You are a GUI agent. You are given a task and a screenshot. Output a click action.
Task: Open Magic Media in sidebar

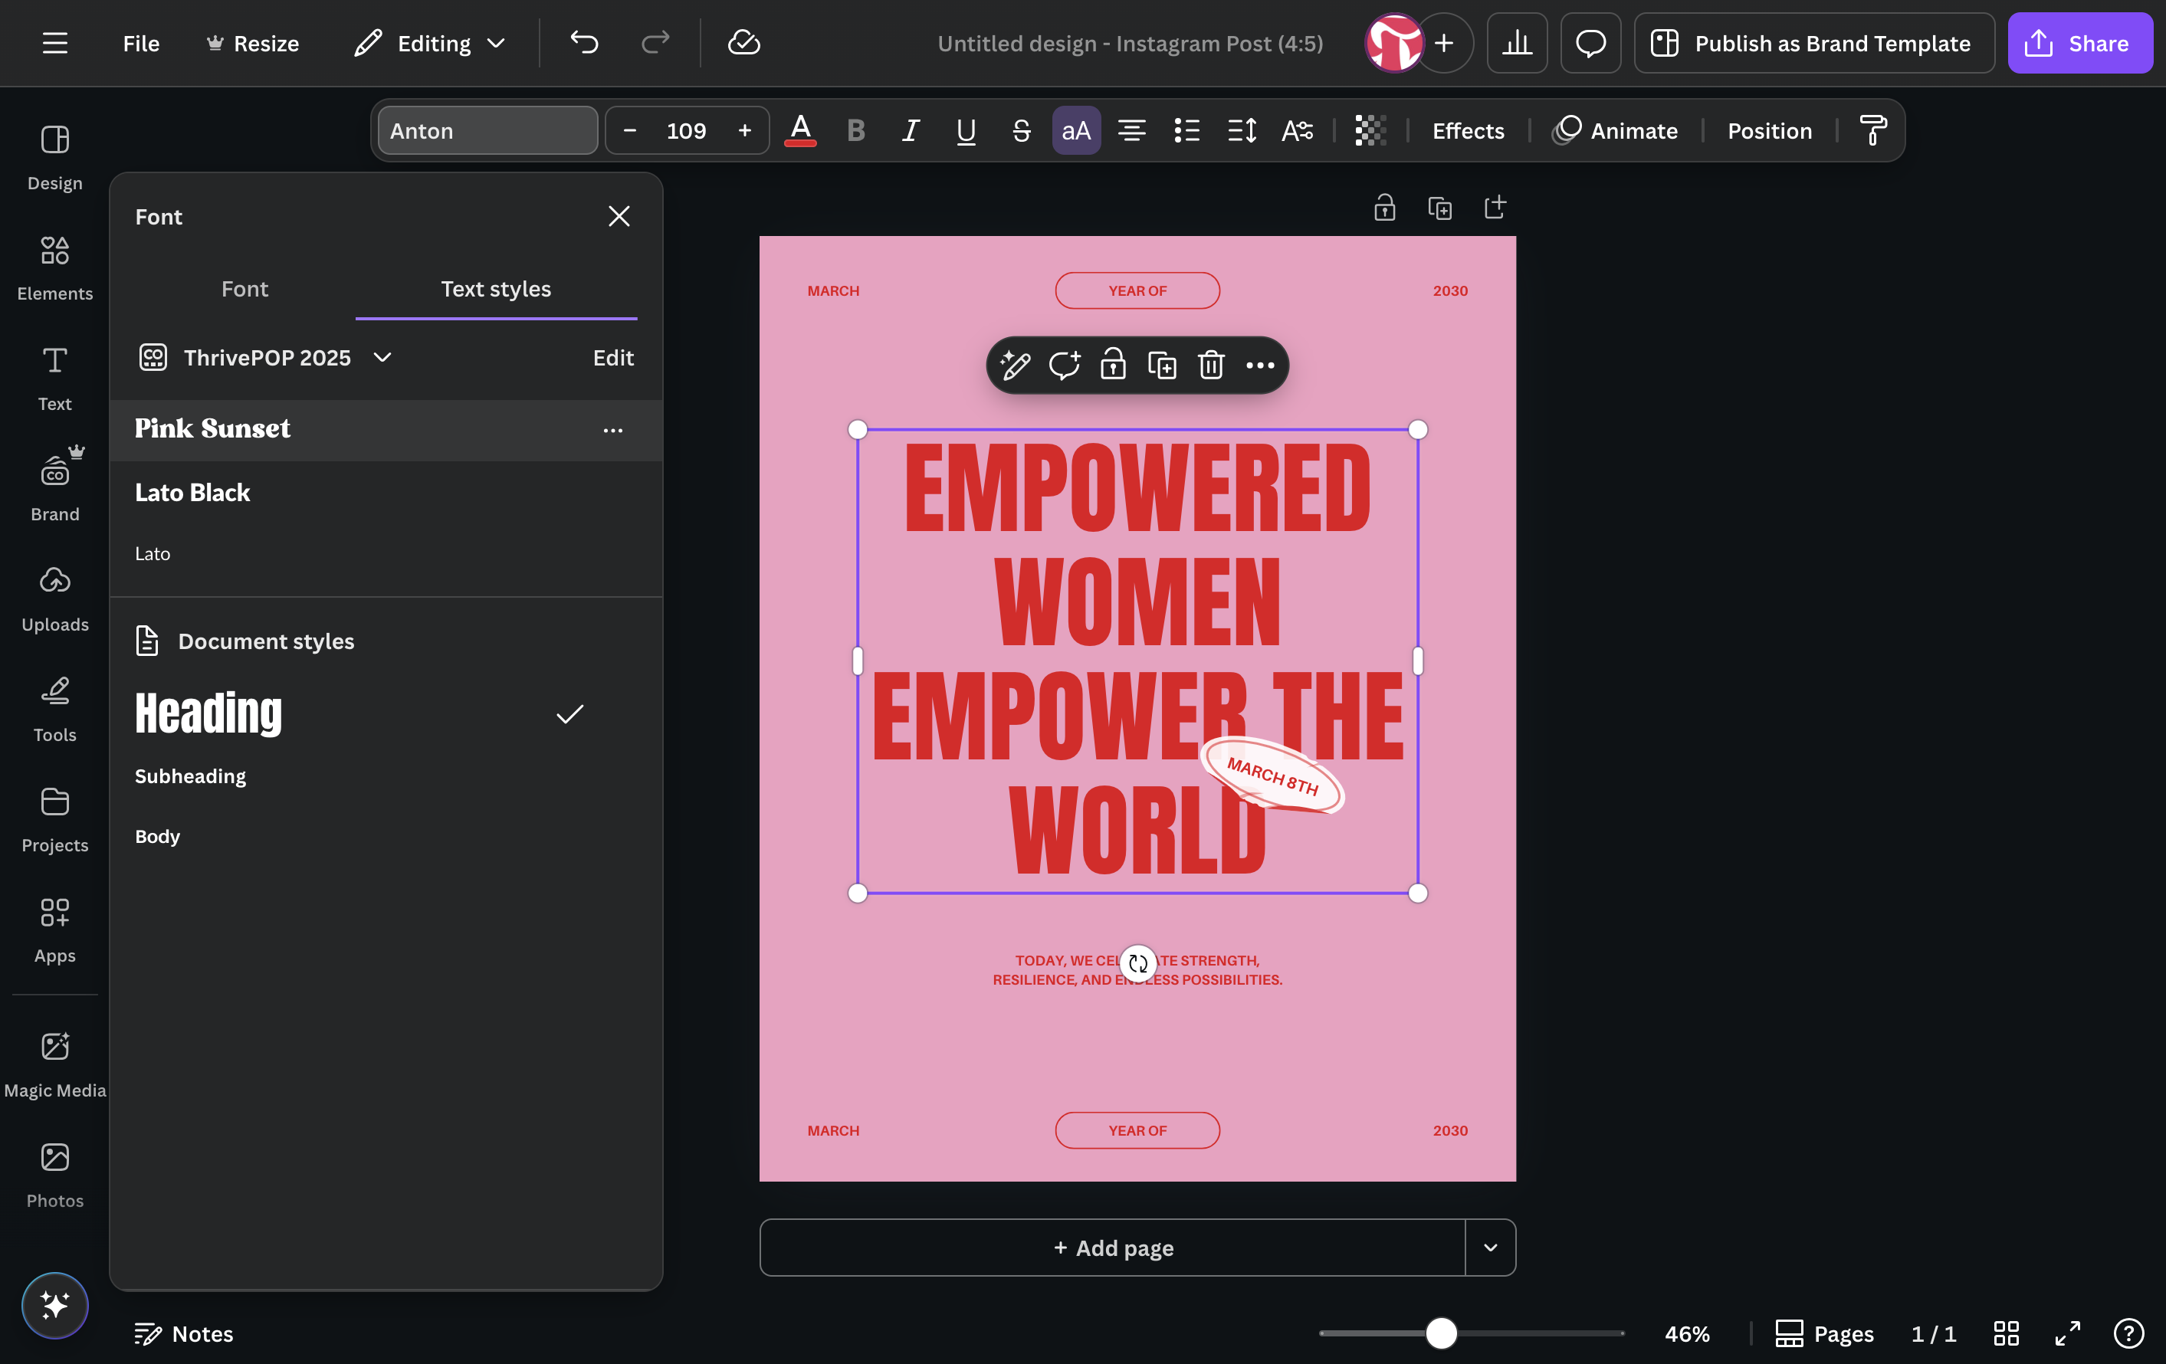pyautogui.click(x=55, y=1064)
